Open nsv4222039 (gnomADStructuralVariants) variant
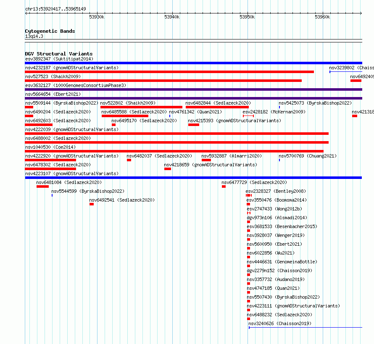374x344 pixels. click(x=72, y=129)
